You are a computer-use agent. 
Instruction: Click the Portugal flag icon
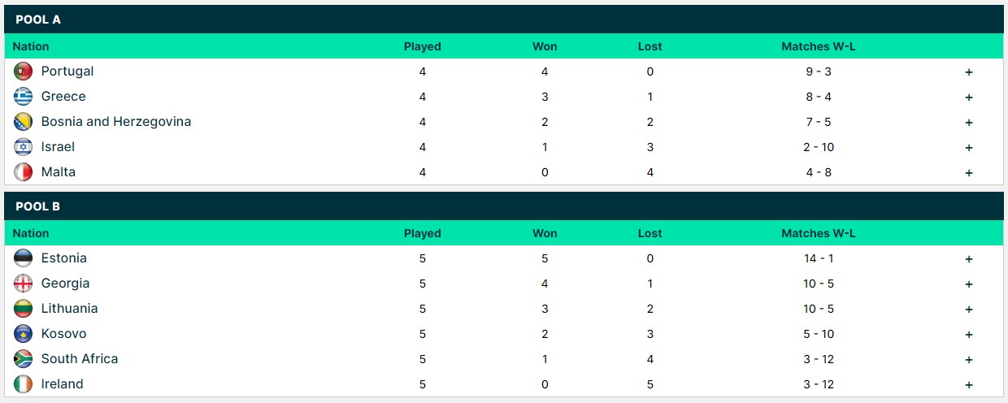24,71
